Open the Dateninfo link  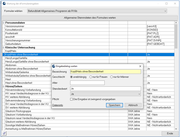pyautogui.click(x=58, y=105)
